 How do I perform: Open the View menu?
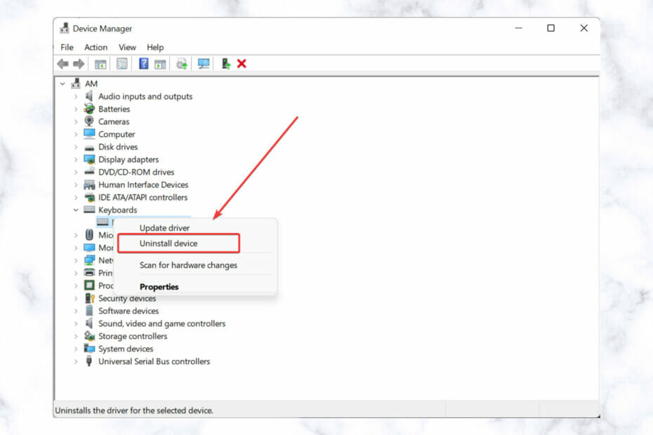tap(127, 48)
